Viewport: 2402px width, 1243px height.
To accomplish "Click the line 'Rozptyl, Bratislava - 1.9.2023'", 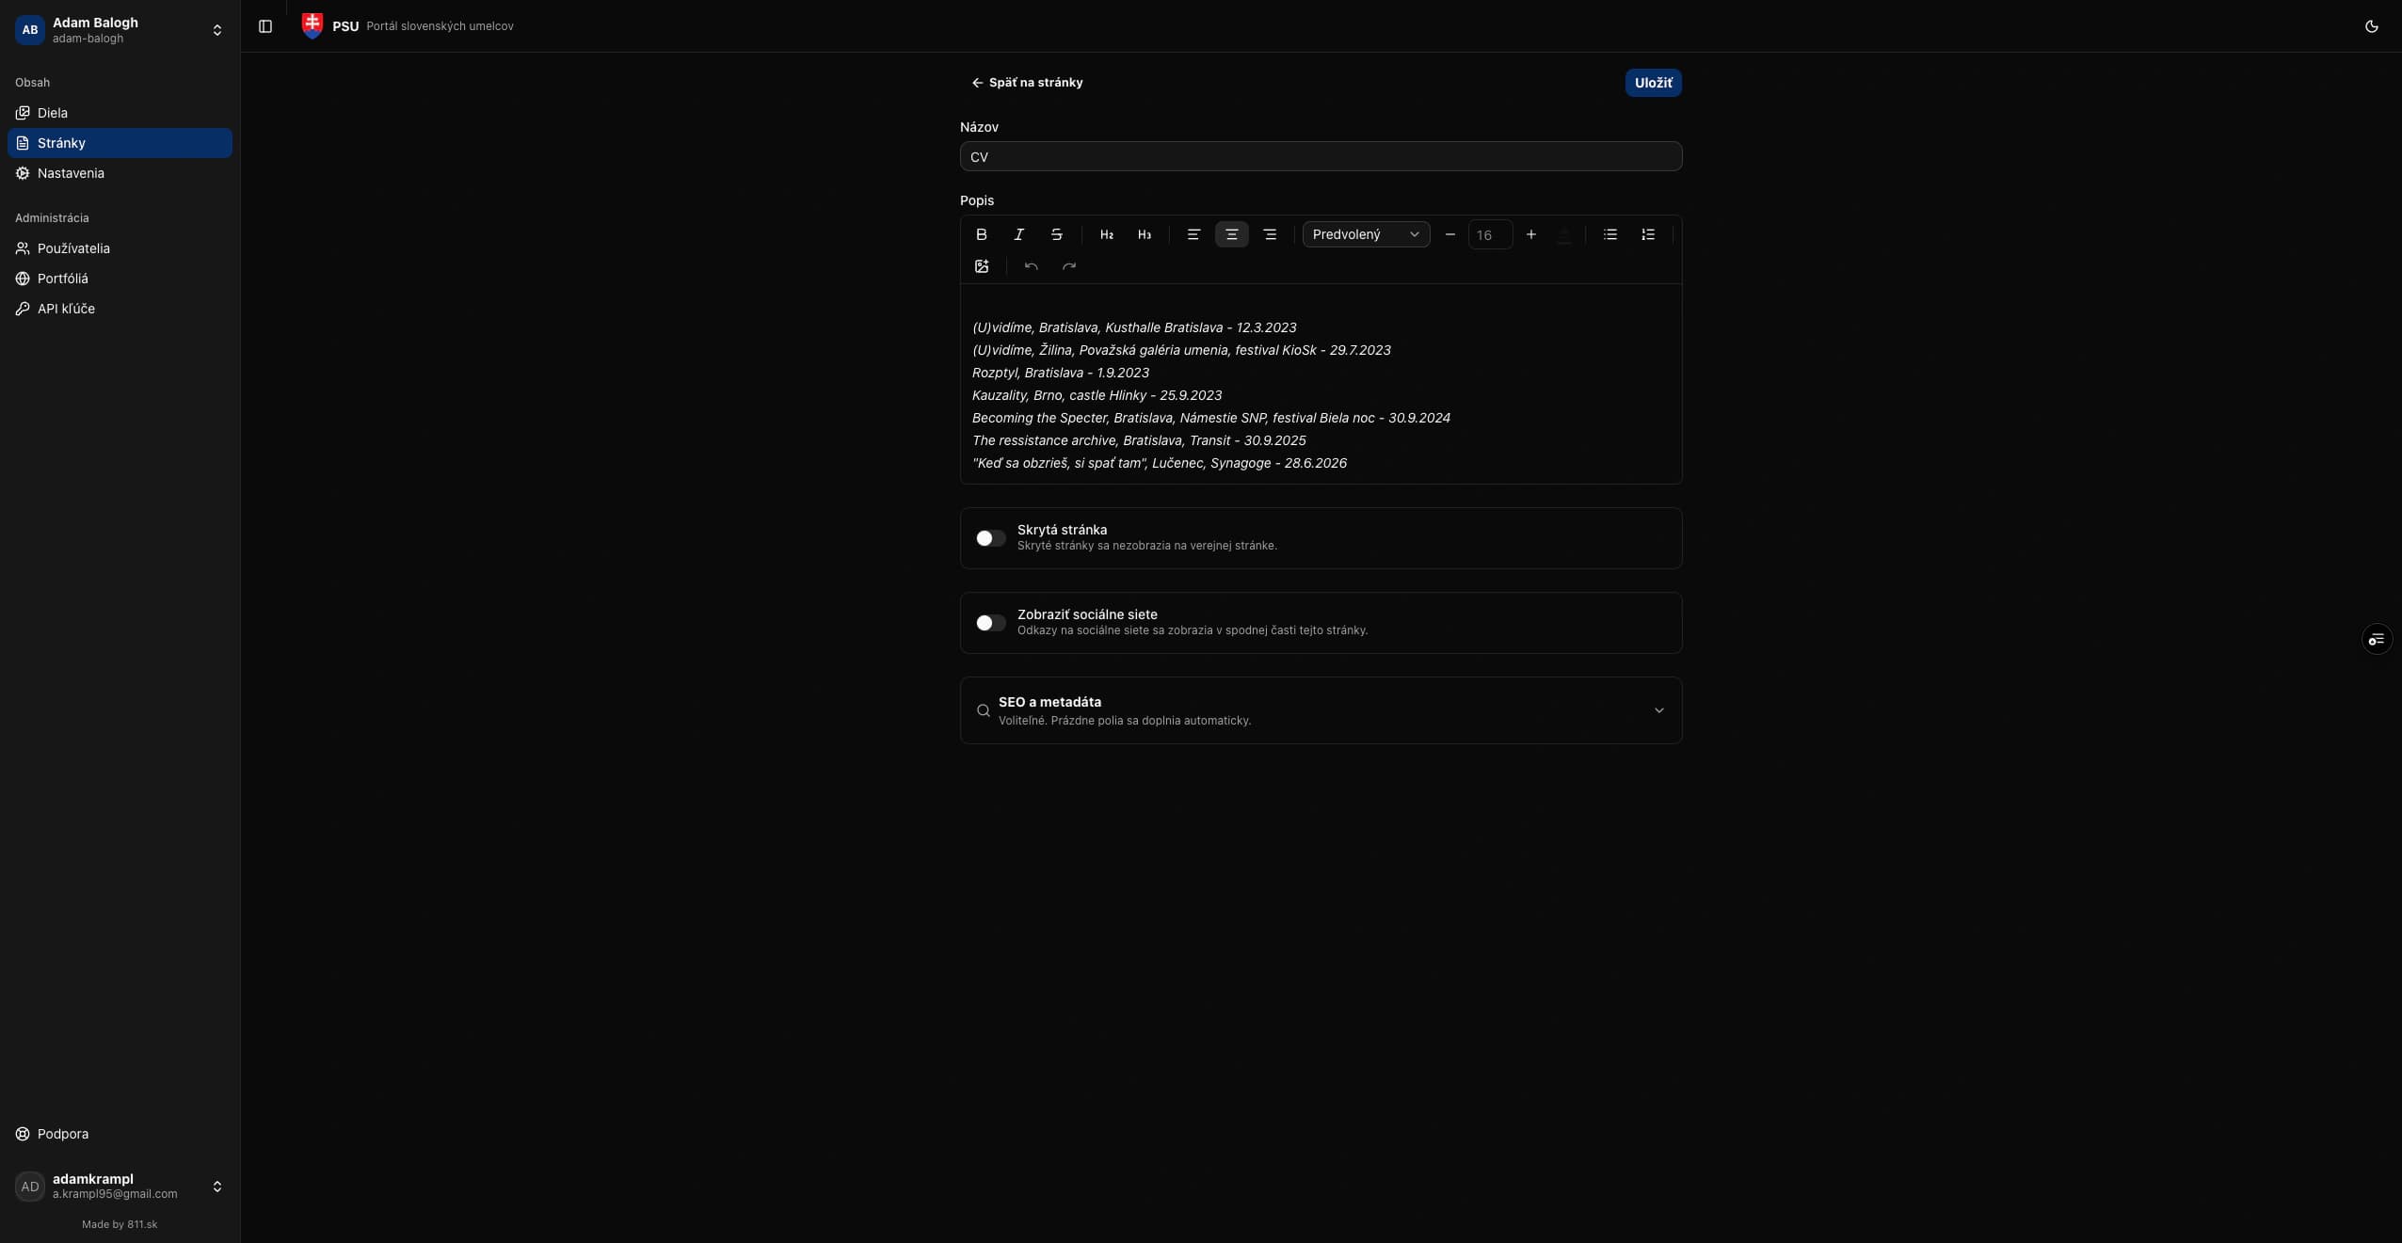I will pyautogui.click(x=1061, y=373).
